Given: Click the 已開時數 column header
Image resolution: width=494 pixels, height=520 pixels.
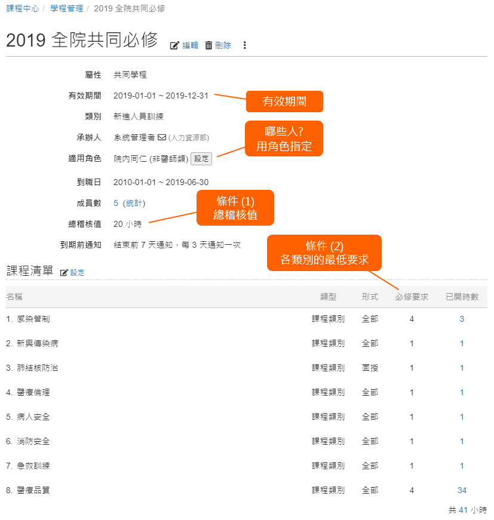Looking at the screenshot, I should pyautogui.click(x=462, y=297).
